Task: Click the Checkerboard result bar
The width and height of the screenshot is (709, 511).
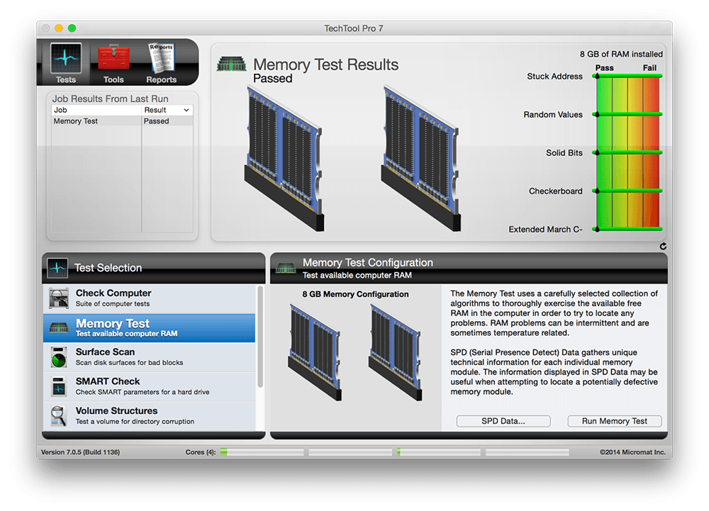Action: point(628,191)
